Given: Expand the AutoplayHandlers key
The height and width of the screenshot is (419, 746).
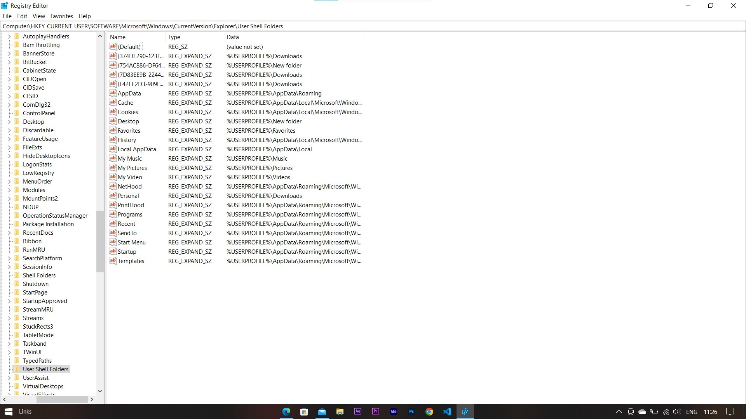Looking at the screenshot, I should point(9,36).
